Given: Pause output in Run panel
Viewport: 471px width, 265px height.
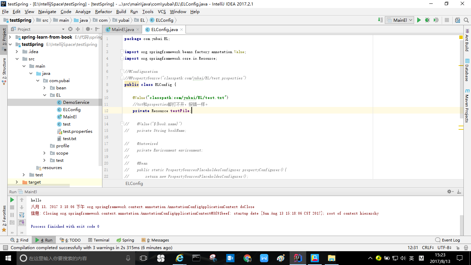Looking at the screenshot, I should [x=12, y=215].
